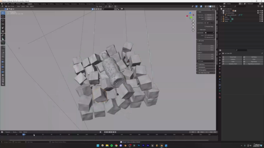Viewport: 264px width, 148px height.
Task: Open the XYZ Euler rotation mode dropdown
Action: [x=206, y=61]
